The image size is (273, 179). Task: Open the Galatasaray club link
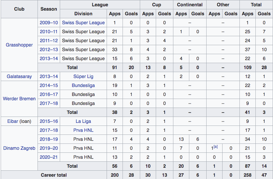tap(19, 76)
